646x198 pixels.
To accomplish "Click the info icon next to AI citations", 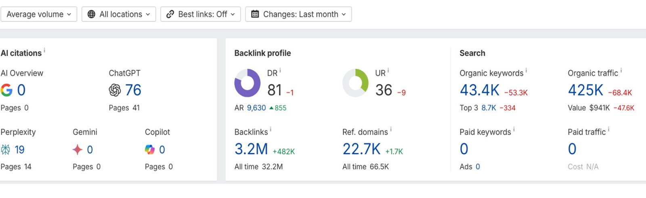I will pos(44,51).
